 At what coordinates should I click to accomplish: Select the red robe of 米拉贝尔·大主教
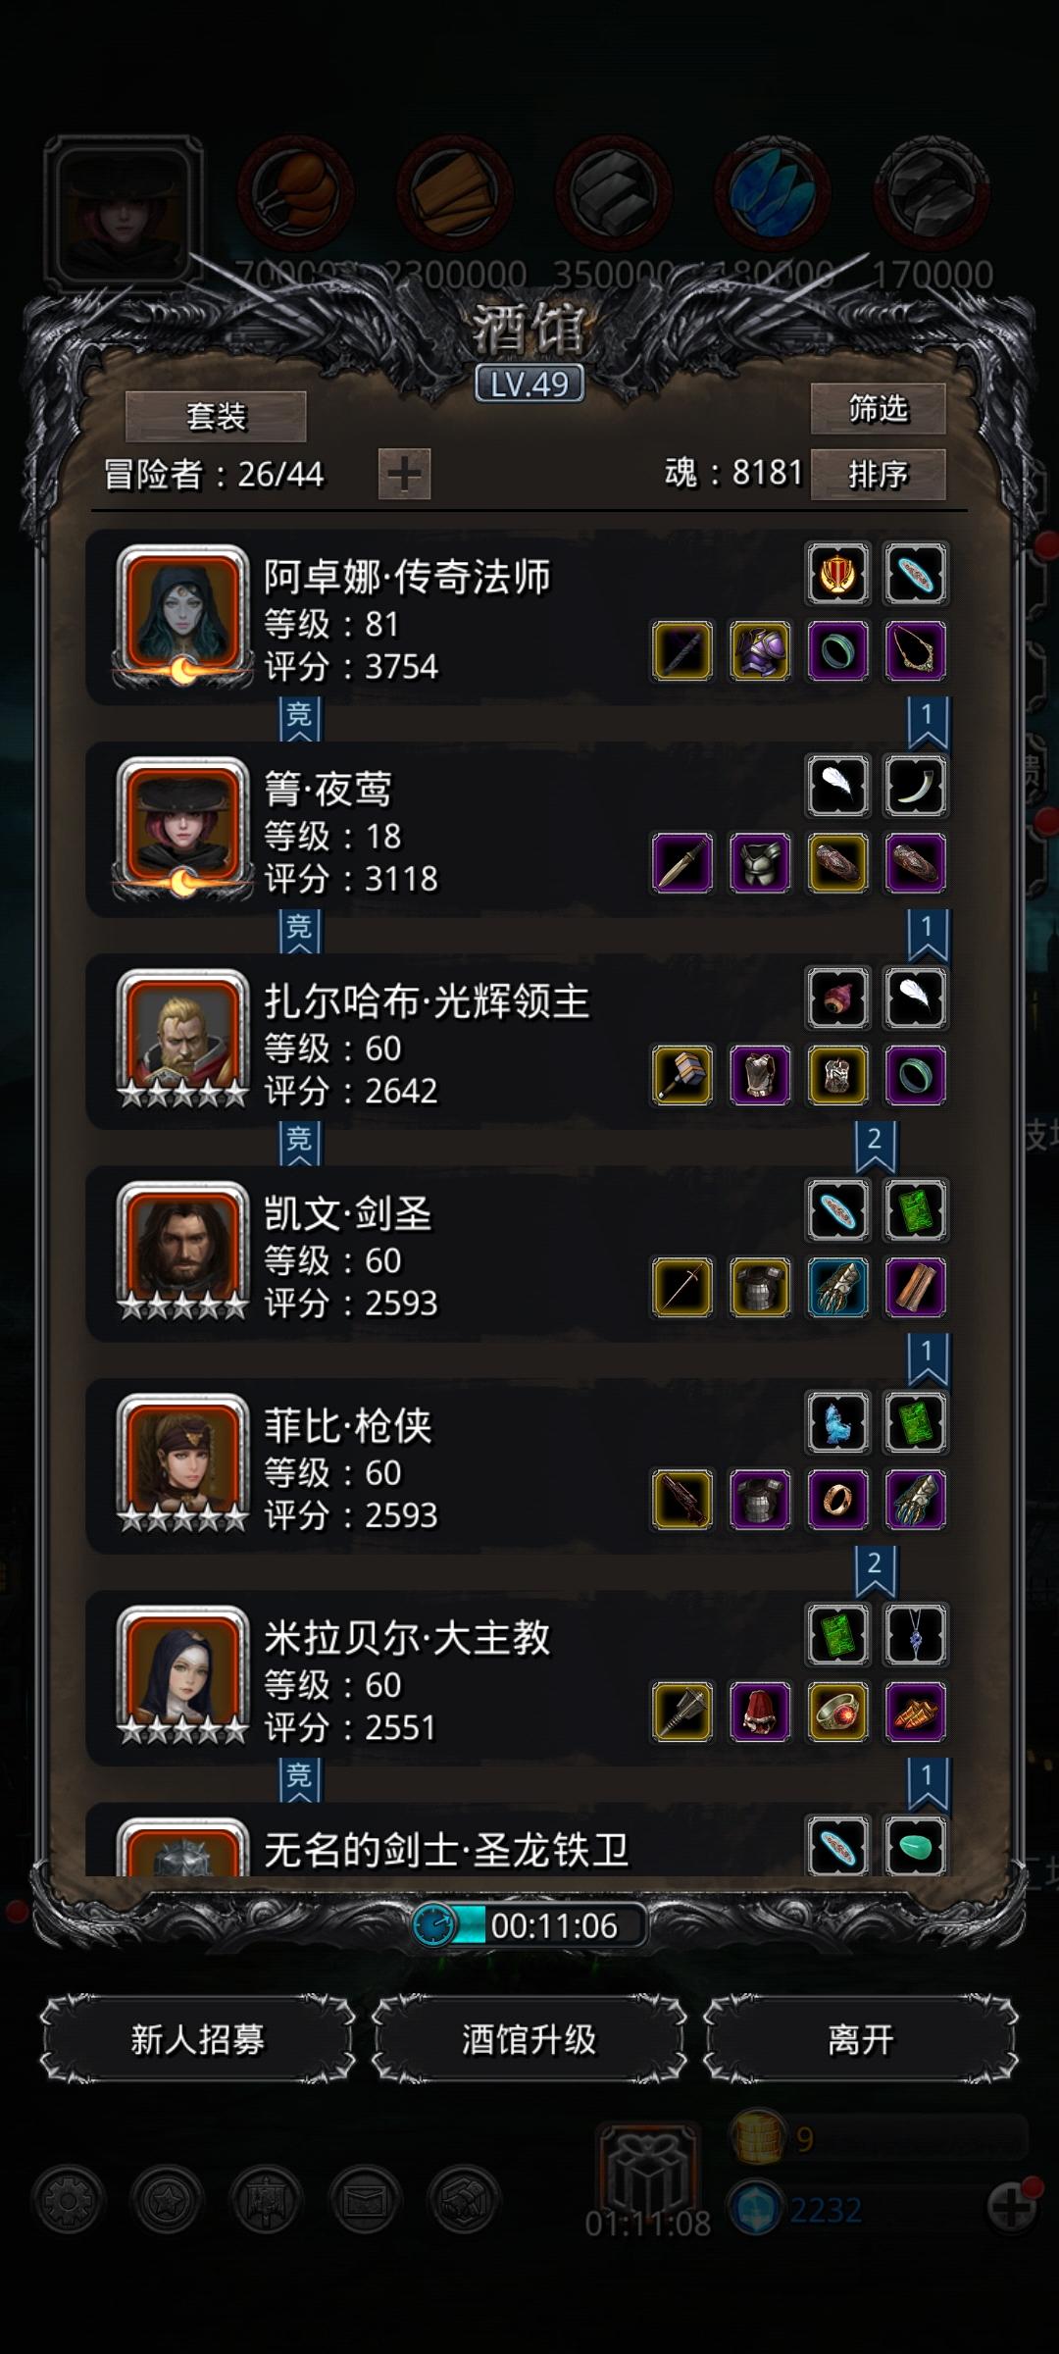pos(760,1712)
